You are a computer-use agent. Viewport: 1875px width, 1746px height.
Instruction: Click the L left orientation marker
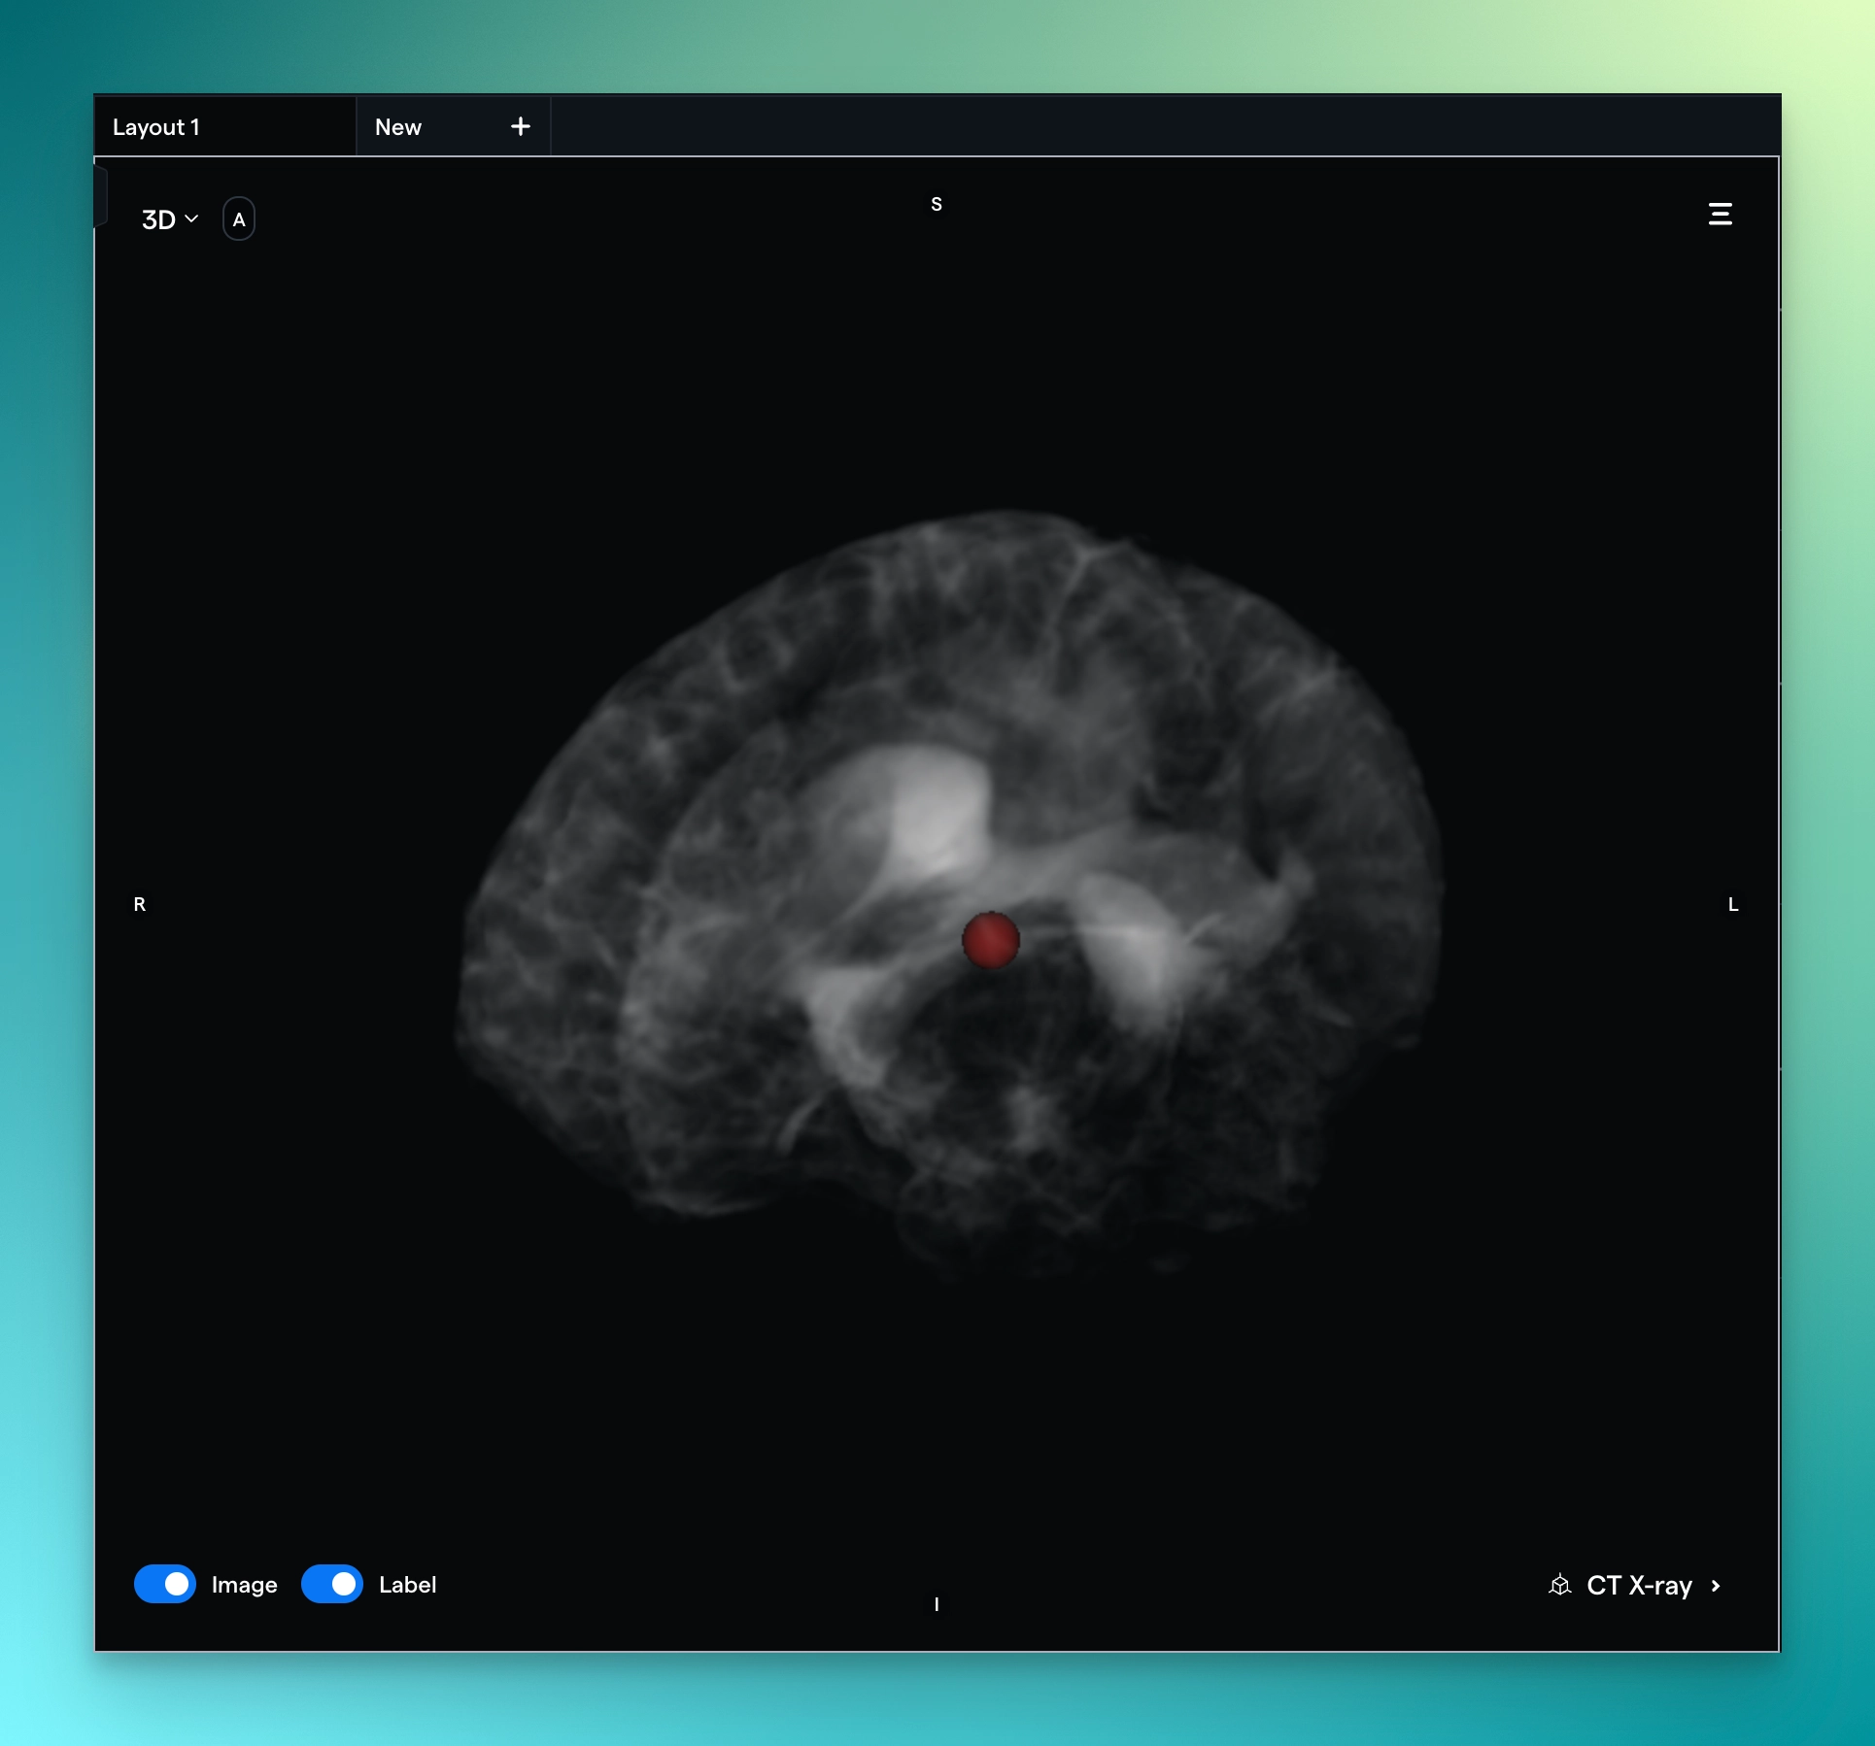(x=1733, y=904)
